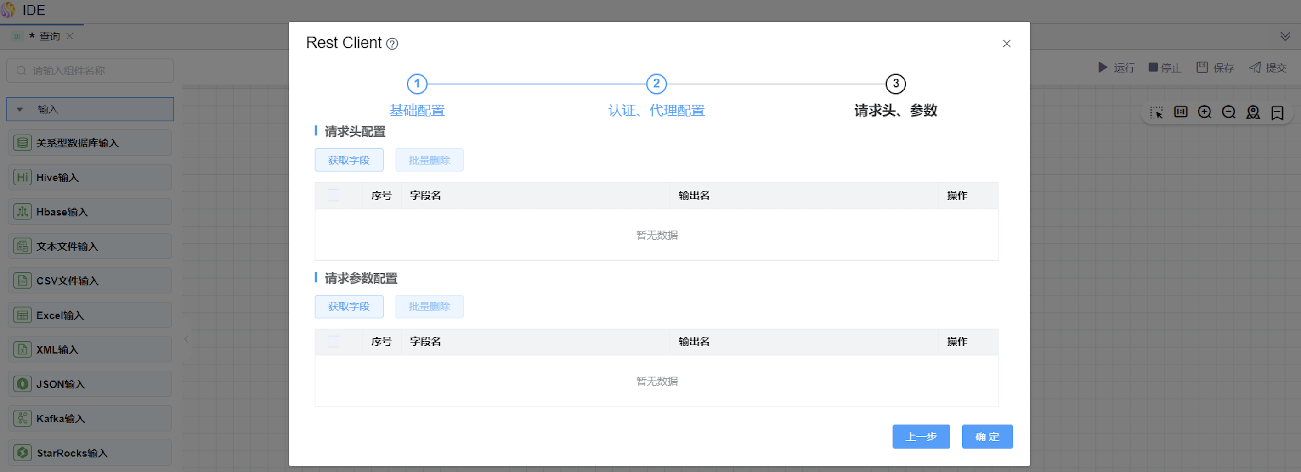Select step 3 请求头、参数
1301x472 pixels.
coord(896,84)
